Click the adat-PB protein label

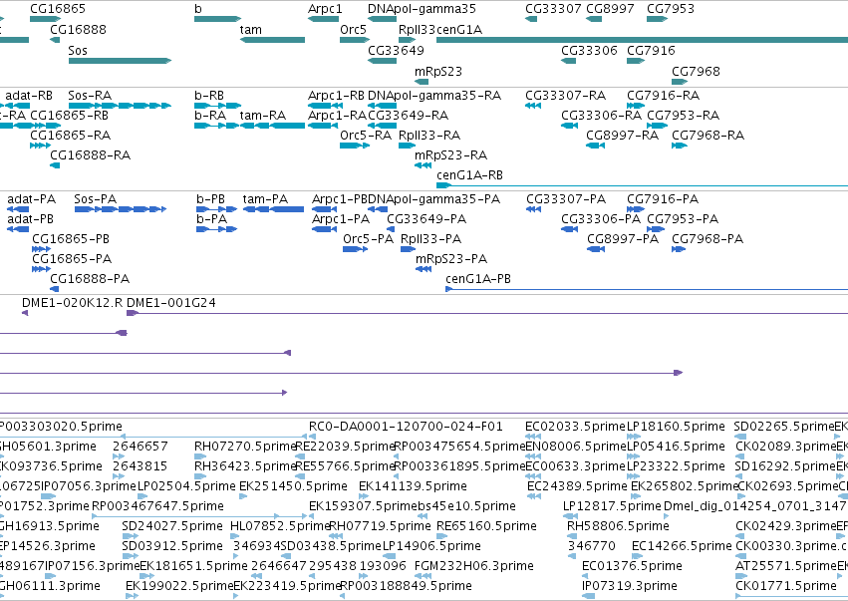point(30,219)
